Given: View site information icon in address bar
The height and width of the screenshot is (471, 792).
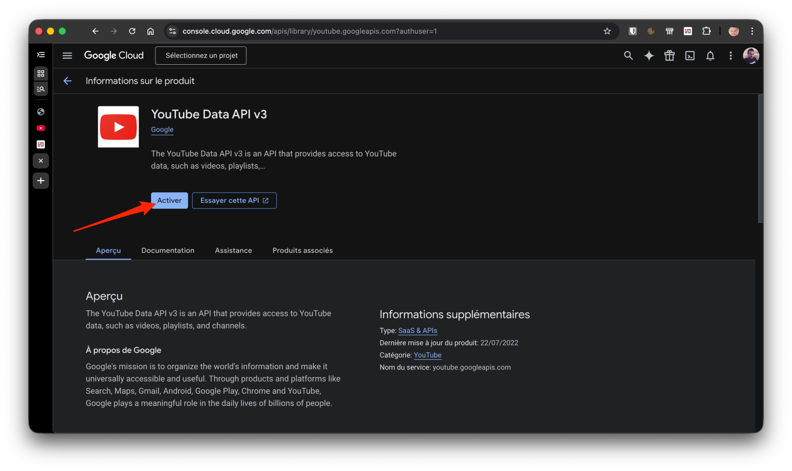Looking at the screenshot, I should 172,31.
